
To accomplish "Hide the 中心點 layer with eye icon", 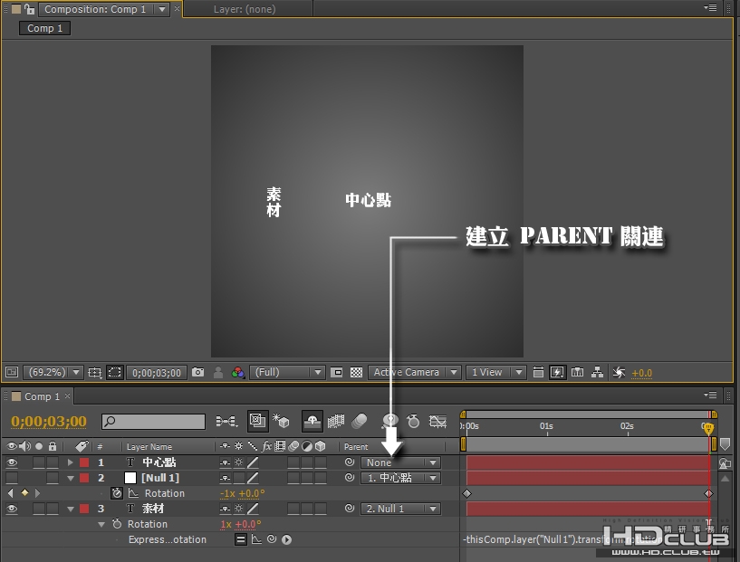I will coord(12,462).
